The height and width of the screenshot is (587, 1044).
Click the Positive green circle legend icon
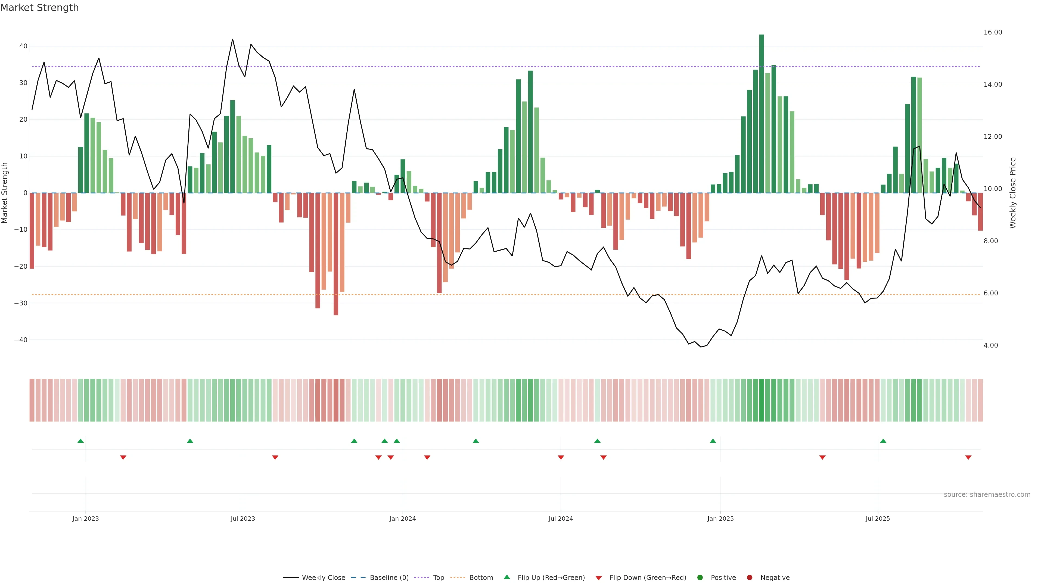[700, 578]
